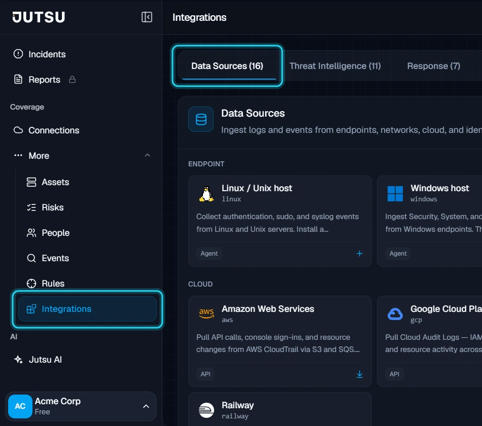Click the Data Sources section heading

pyautogui.click(x=253, y=113)
